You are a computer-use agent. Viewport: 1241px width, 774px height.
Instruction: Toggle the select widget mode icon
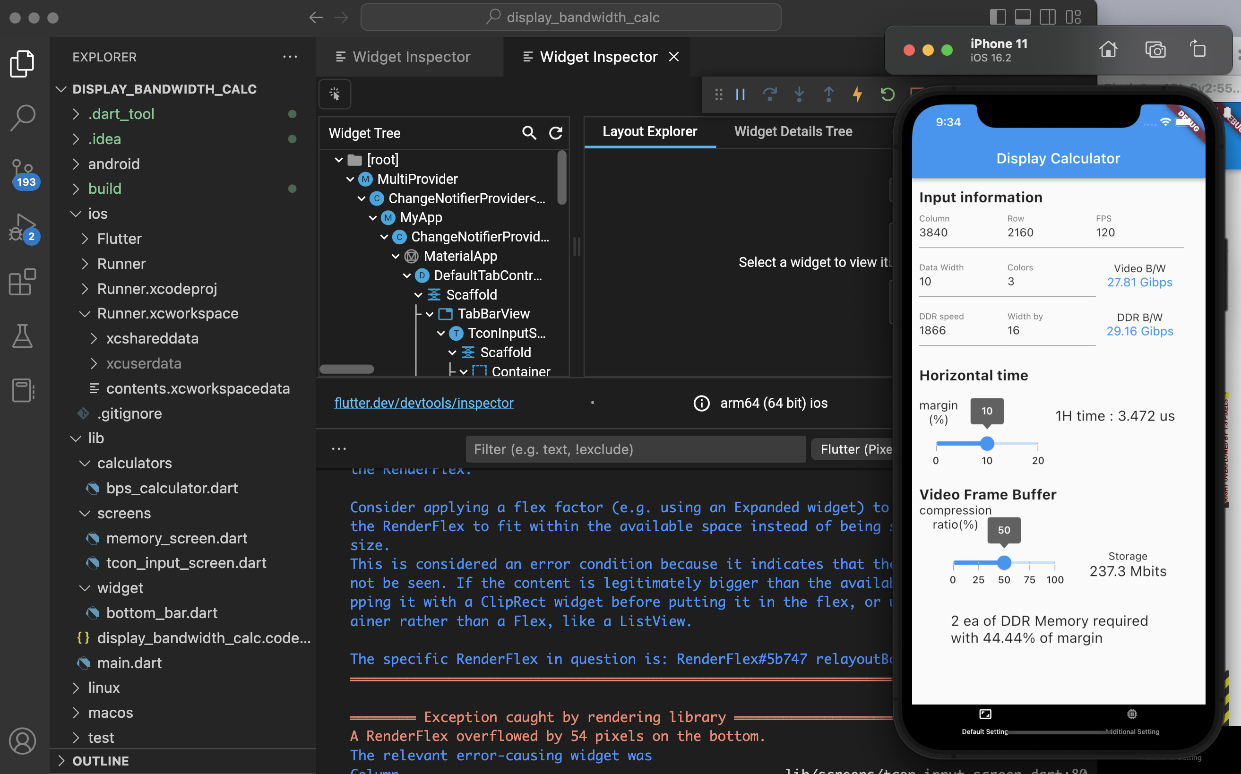coord(335,94)
